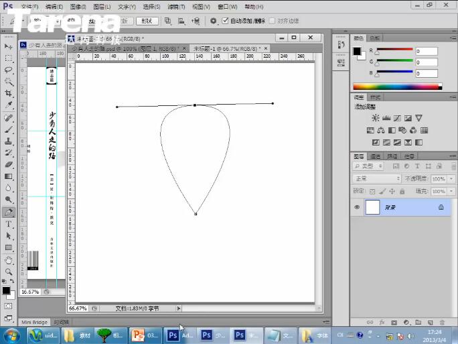458x344 pixels.
Task: Select the History Brush tool
Action: [x=9, y=153]
